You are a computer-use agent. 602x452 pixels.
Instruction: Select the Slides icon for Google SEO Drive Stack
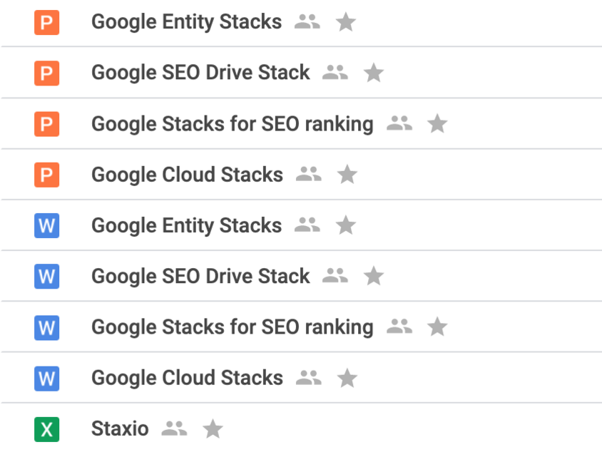pos(46,72)
